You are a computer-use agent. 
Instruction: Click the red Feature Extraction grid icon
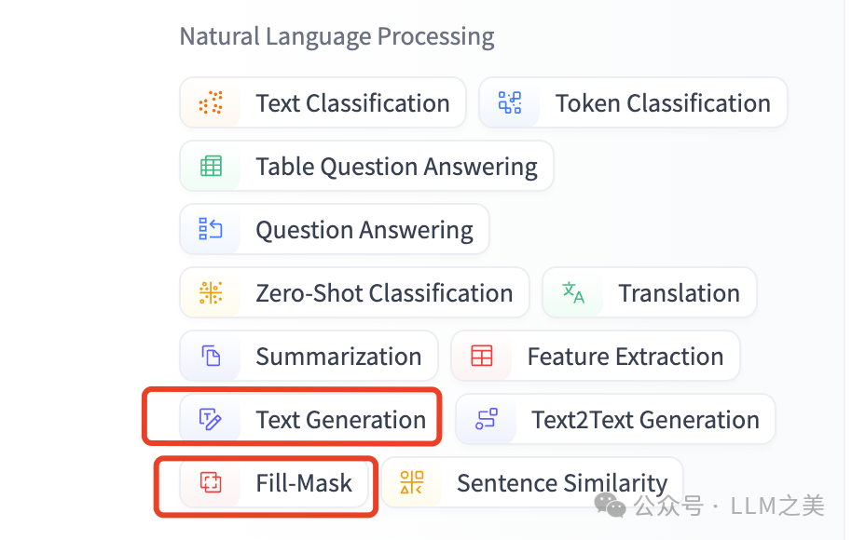tap(482, 357)
